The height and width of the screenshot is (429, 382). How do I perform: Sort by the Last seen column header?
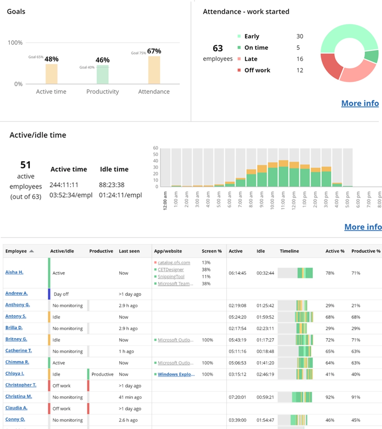coord(129,251)
